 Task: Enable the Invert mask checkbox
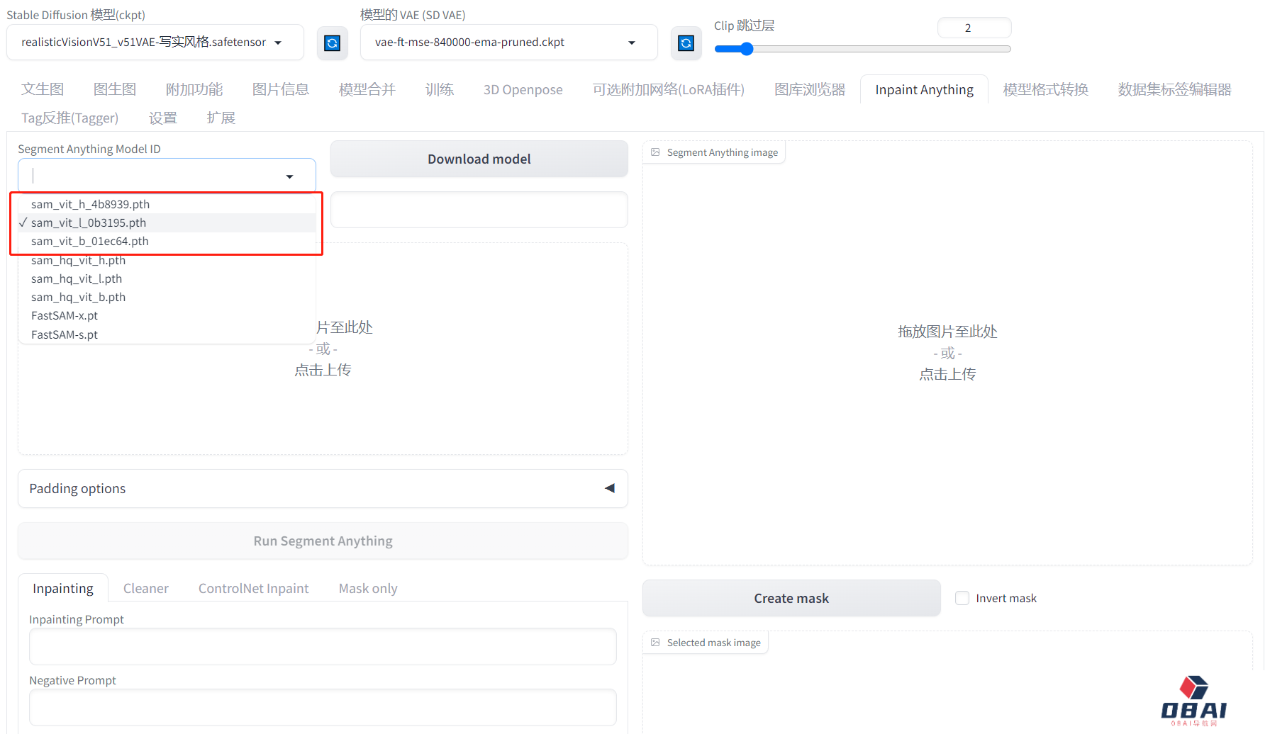click(x=962, y=598)
